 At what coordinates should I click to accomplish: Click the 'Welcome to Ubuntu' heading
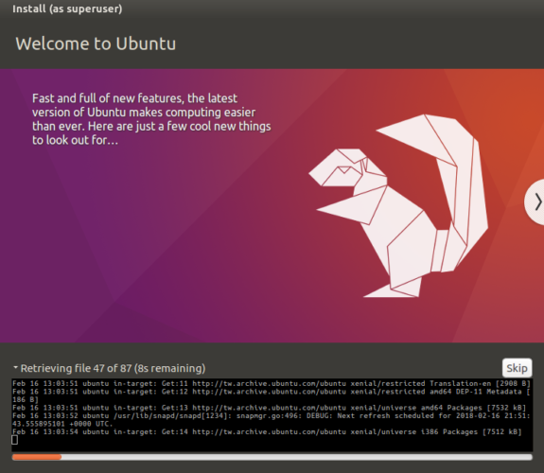pyautogui.click(x=96, y=44)
